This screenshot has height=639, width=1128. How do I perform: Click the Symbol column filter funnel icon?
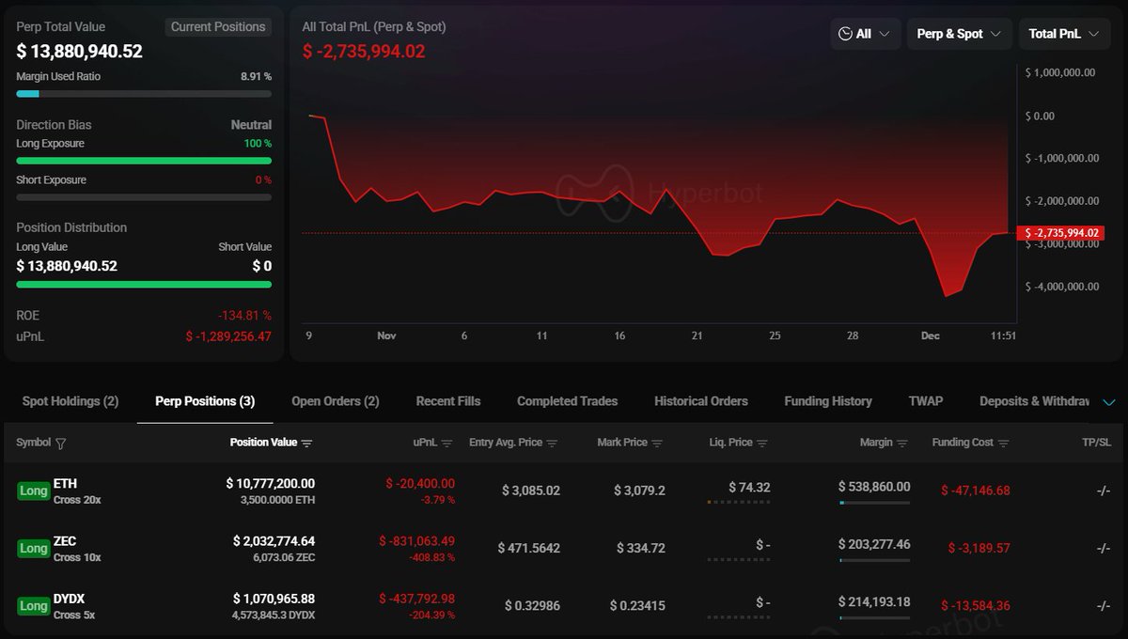click(x=61, y=444)
